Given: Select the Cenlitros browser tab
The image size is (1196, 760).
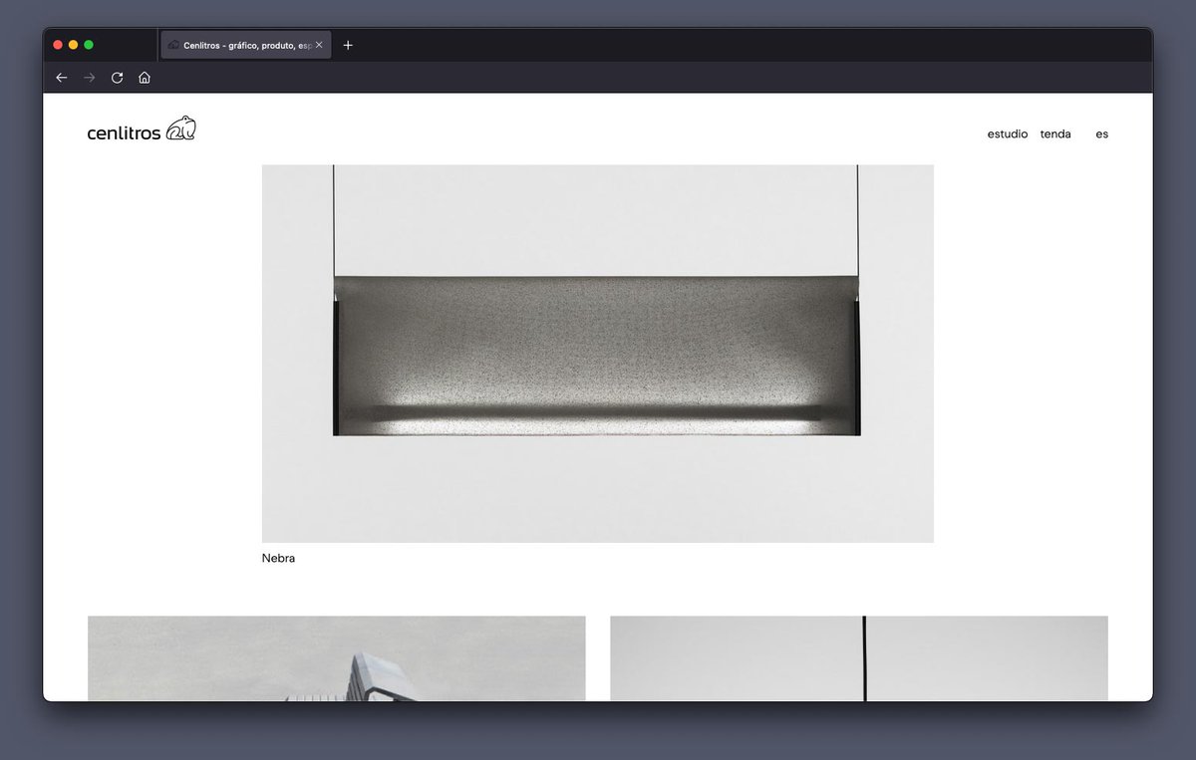Looking at the screenshot, I should coord(246,45).
